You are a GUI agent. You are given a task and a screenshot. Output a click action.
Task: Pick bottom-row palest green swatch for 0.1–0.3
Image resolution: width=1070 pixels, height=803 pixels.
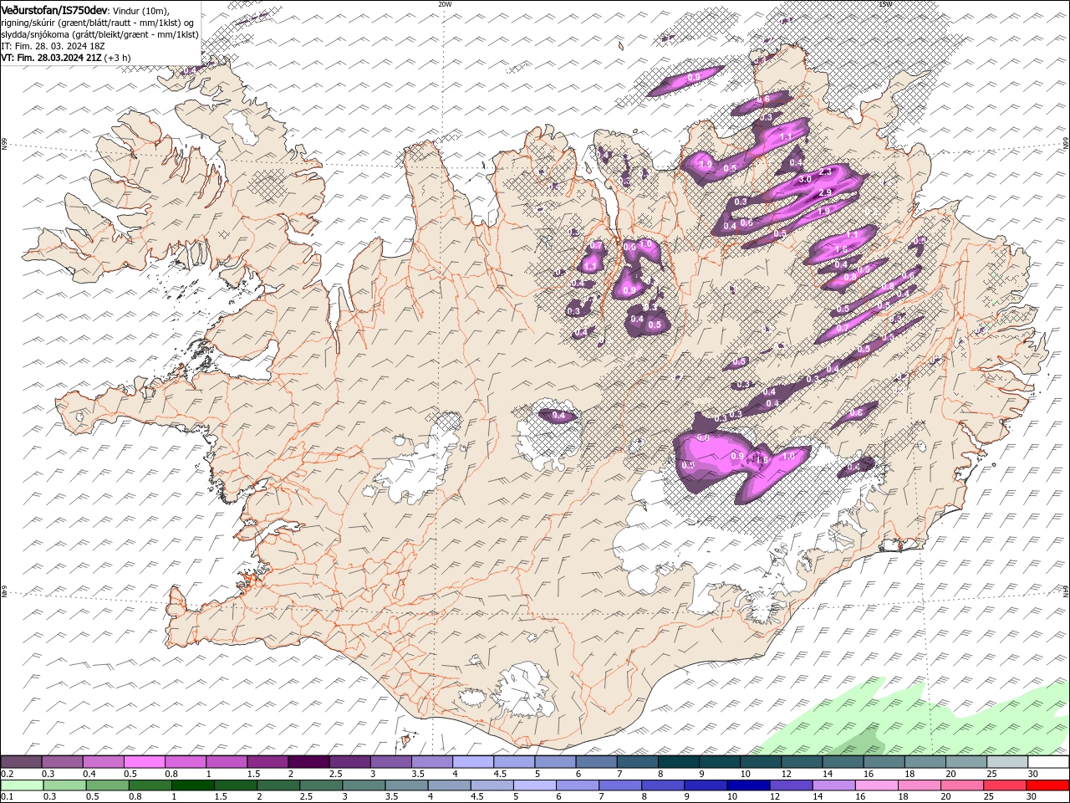click(x=21, y=785)
